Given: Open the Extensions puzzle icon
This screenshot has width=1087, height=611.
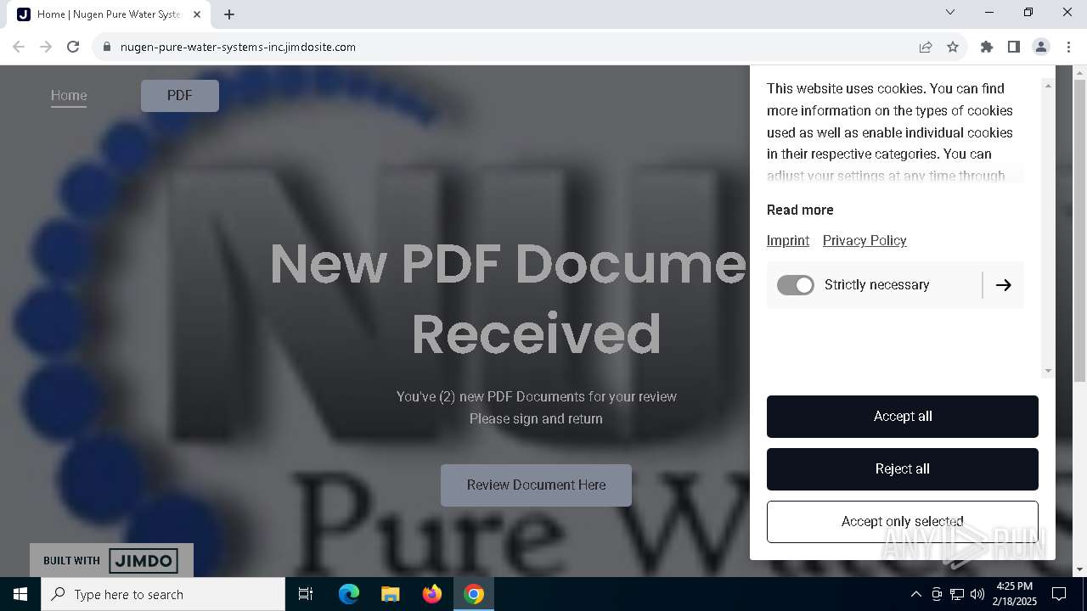Looking at the screenshot, I should (987, 47).
